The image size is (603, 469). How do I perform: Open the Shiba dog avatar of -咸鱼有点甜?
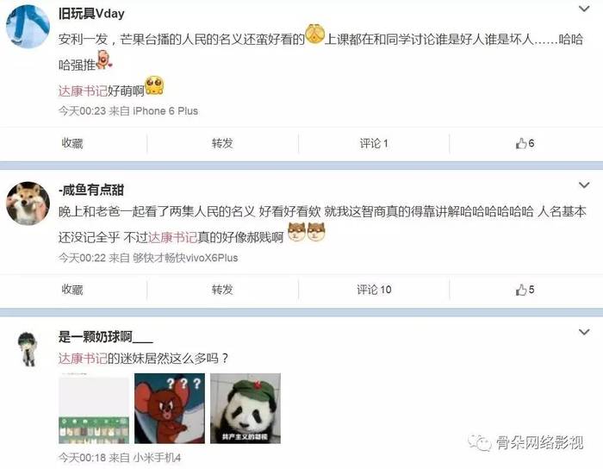[x=28, y=203]
